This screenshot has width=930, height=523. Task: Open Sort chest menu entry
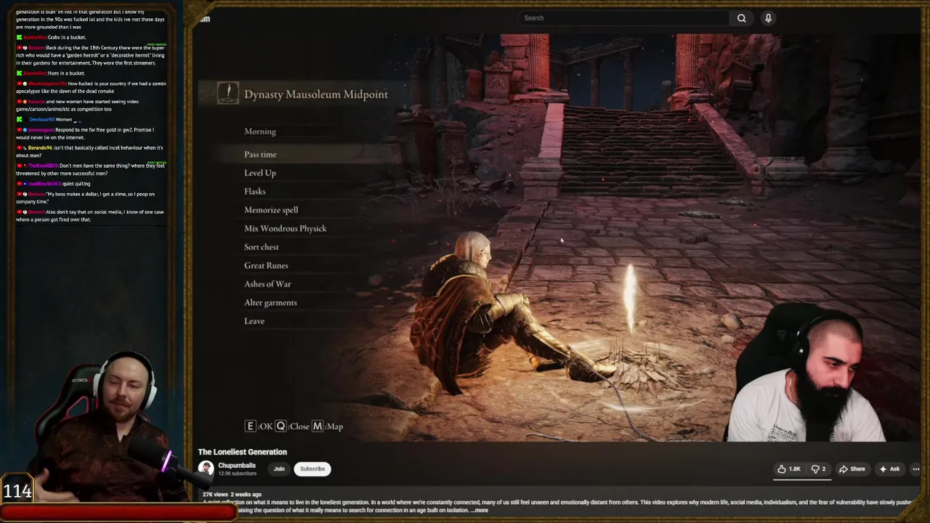(x=262, y=247)
